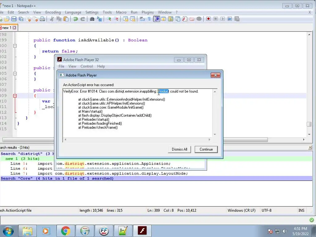Click the Dismiss All button

(179, 149)
